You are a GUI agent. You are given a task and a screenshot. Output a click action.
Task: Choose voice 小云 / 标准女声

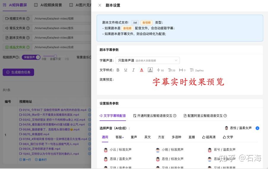pos(118,150)
